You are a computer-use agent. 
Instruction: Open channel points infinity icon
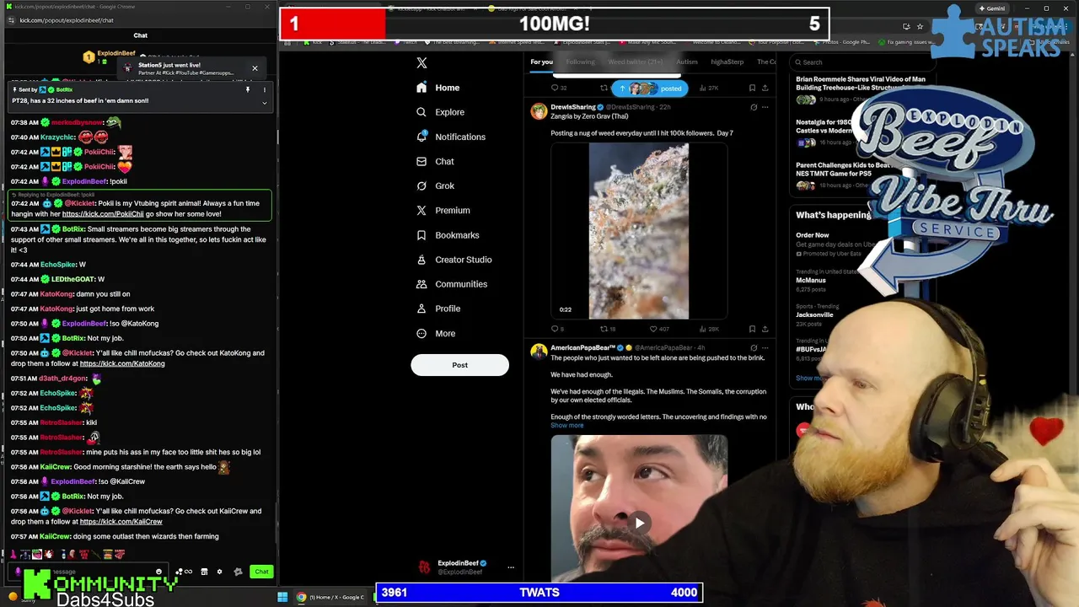click(x=184, y=572)
